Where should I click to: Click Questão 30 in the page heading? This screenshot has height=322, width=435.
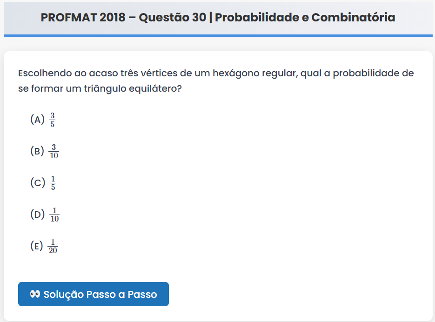(x=172, y=18)
